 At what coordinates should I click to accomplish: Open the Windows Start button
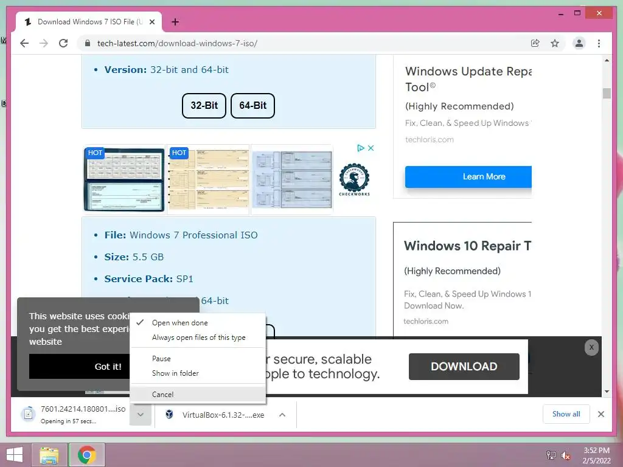[15, 455]
